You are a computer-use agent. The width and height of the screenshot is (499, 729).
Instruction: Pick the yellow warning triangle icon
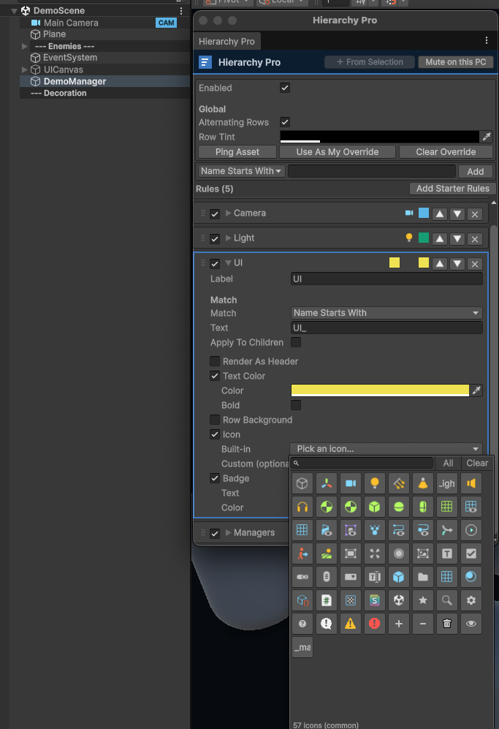pos(350,624)
